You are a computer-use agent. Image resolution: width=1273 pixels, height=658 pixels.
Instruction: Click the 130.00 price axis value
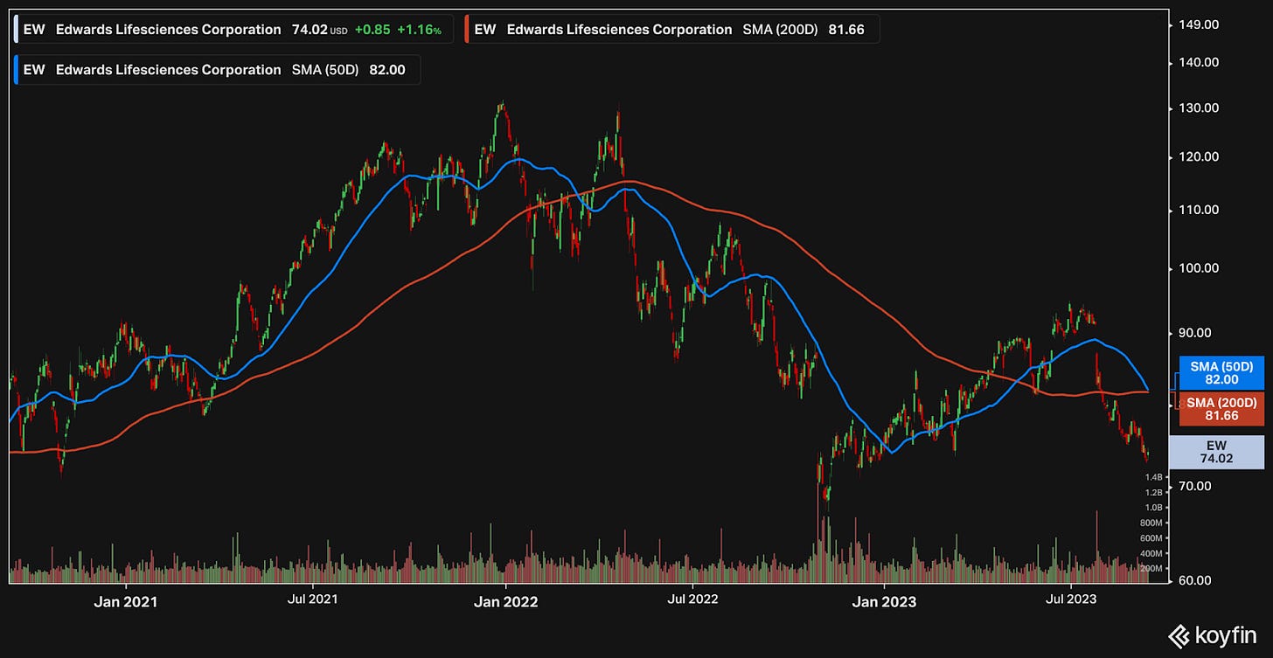tap(1199, 108)
